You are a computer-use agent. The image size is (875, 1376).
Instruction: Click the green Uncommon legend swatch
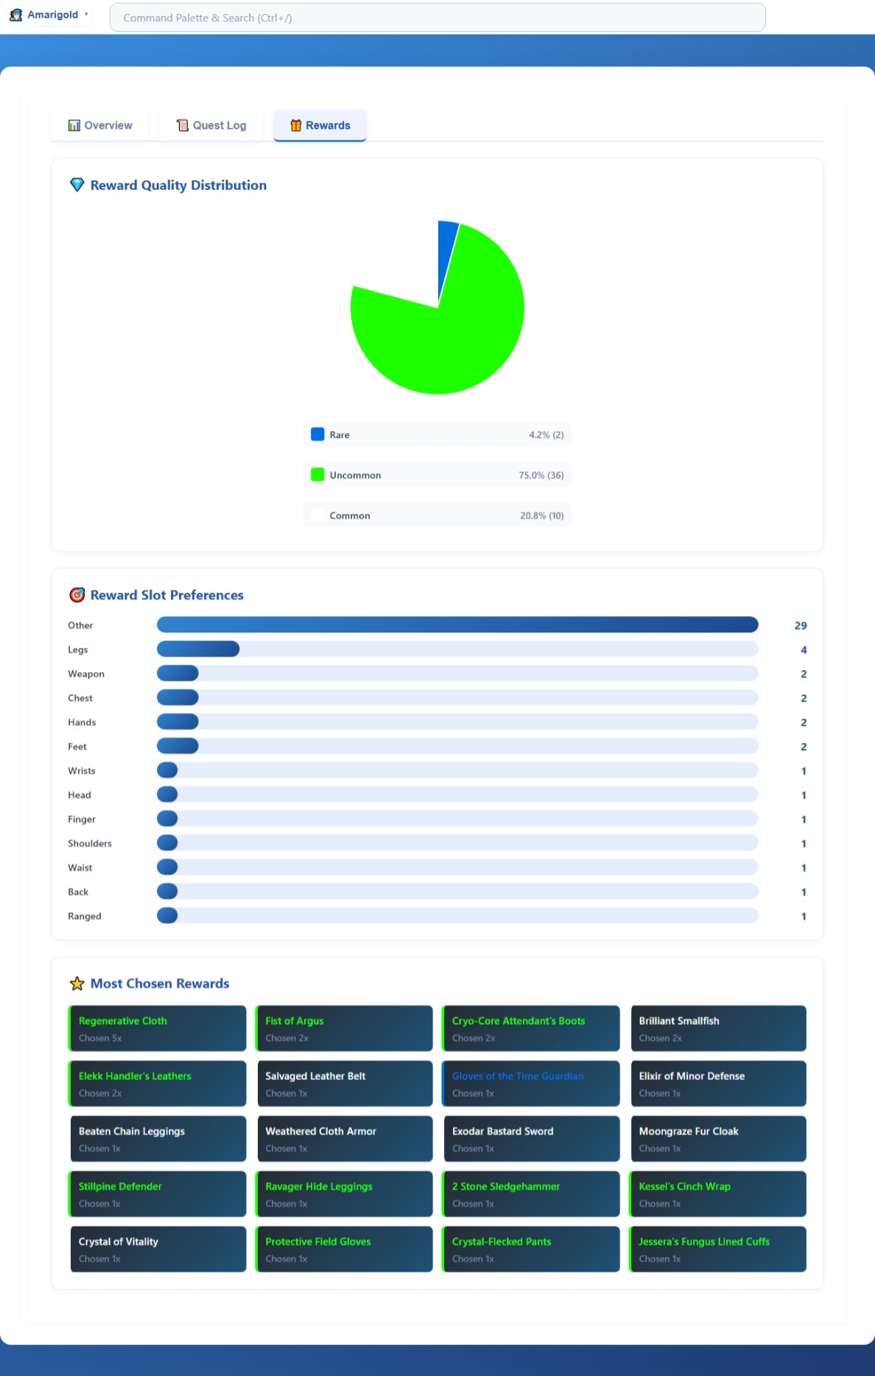(x=317, y=475)
